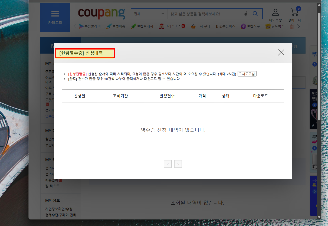Screen dimensions: 328x226
Task: Click the 발행건수 column header
Action: (167, 96)
